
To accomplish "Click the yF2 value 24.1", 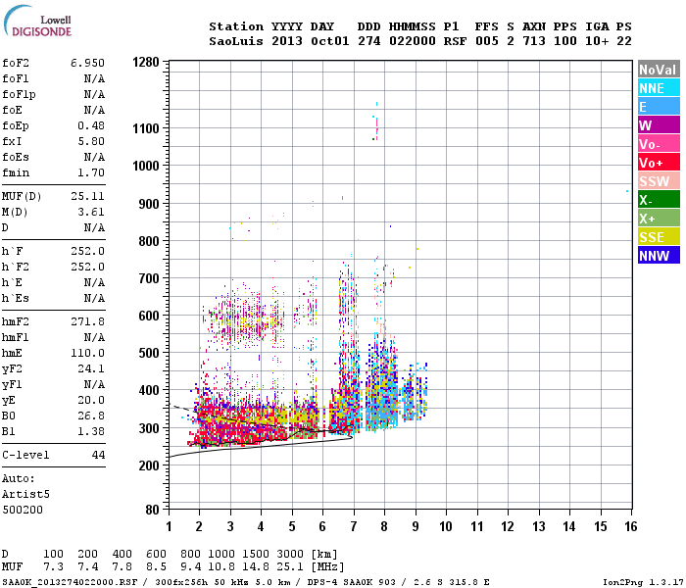I will tap(91, 368).
